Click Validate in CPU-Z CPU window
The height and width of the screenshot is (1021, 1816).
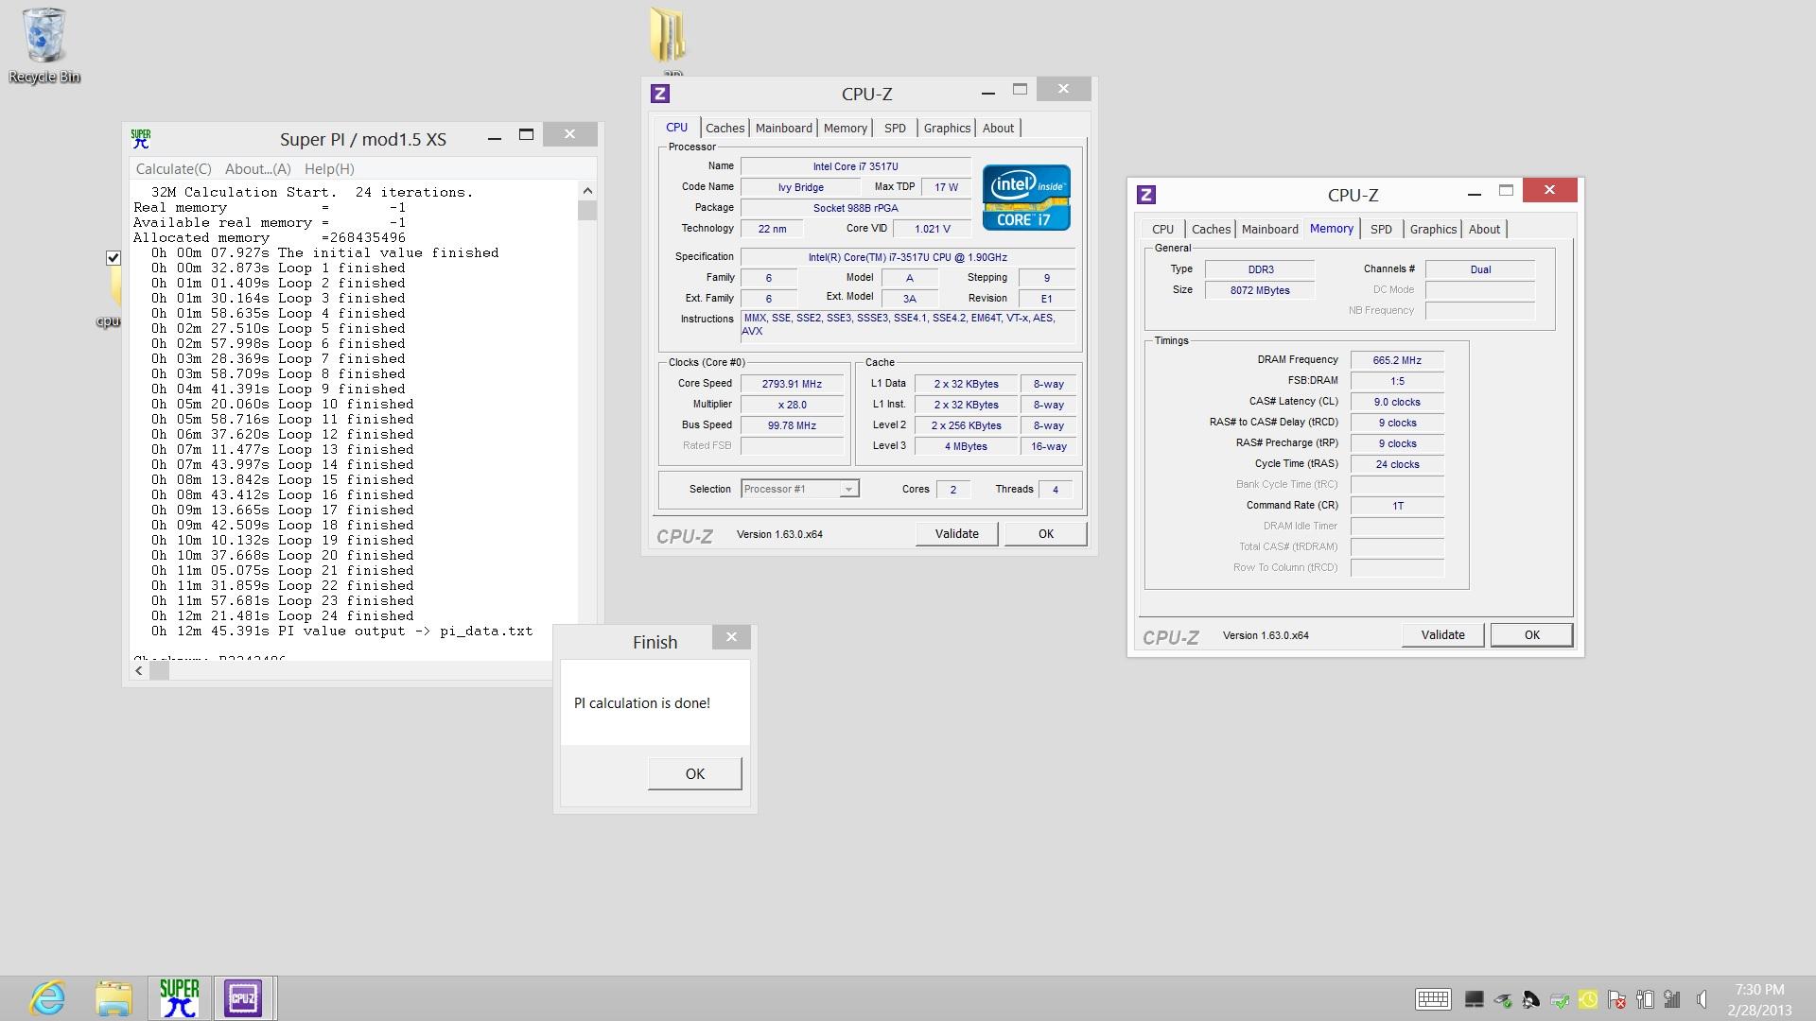coord(956,533)
